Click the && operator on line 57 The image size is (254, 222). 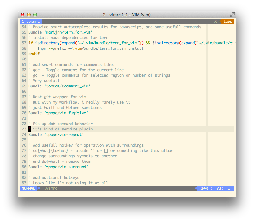point(148,43)
